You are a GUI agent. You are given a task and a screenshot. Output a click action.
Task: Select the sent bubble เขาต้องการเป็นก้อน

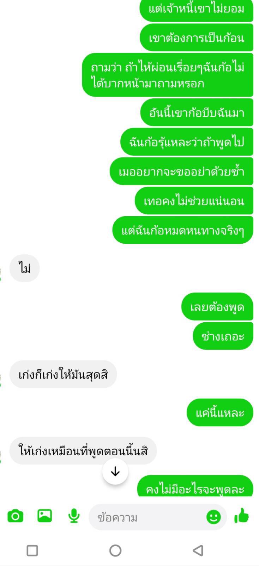point(197,37)
